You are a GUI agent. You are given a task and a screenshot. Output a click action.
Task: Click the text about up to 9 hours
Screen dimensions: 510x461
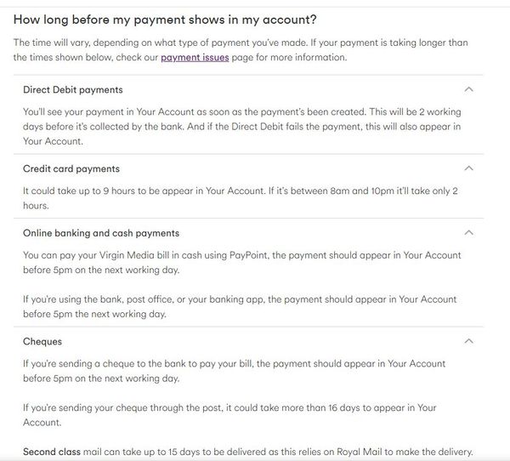click(241, 198)
